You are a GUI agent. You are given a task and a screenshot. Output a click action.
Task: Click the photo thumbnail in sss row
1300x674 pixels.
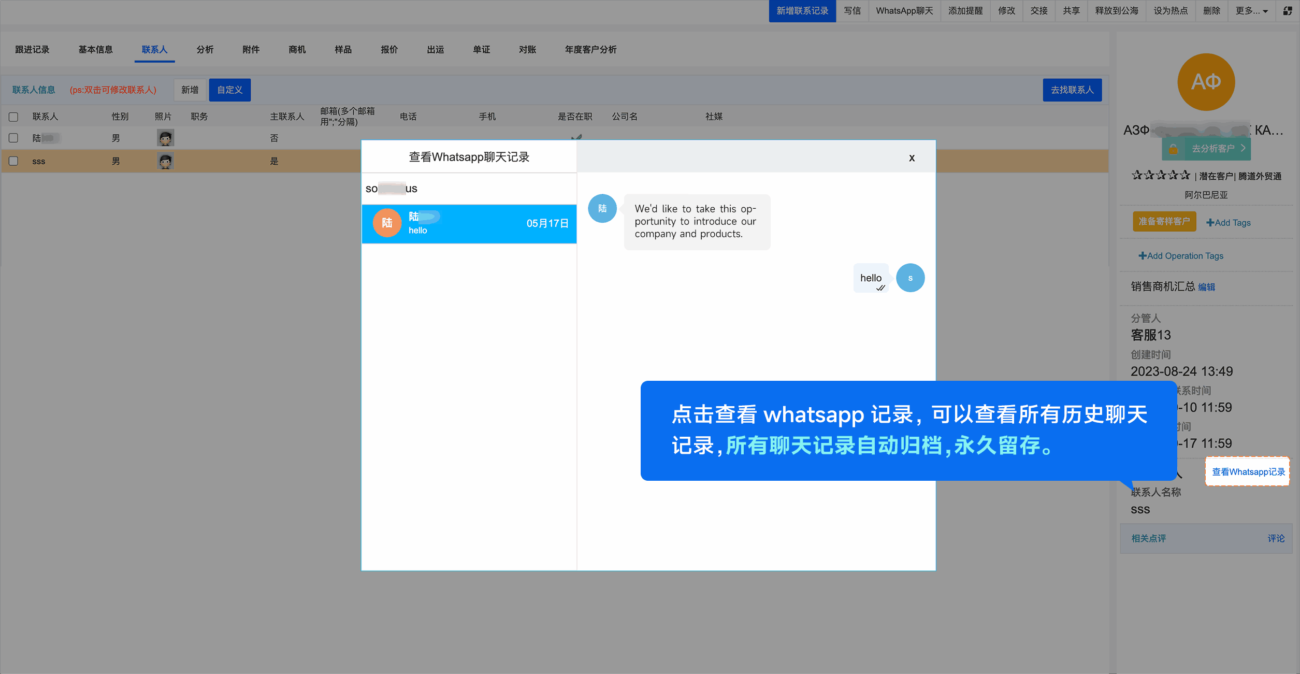[x=165, y=161]
